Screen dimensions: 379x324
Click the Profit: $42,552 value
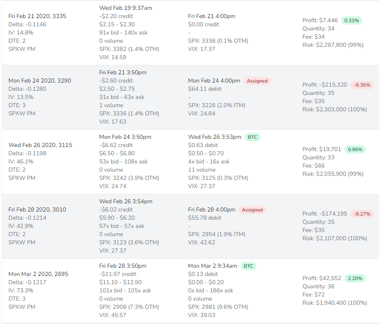pos(322,278)
